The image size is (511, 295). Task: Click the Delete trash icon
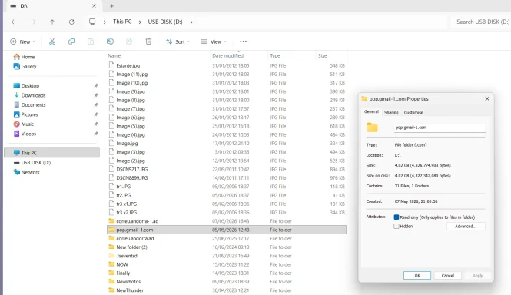point(148,41)
